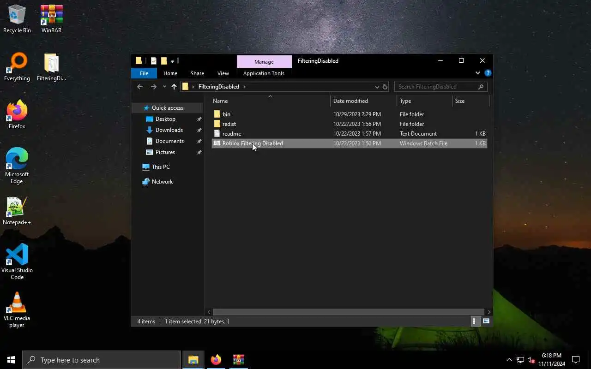Select the Microsoft Edge desktop shortcut
The image size is (591, 369).
pyautogui.click(x=17, y=166)
